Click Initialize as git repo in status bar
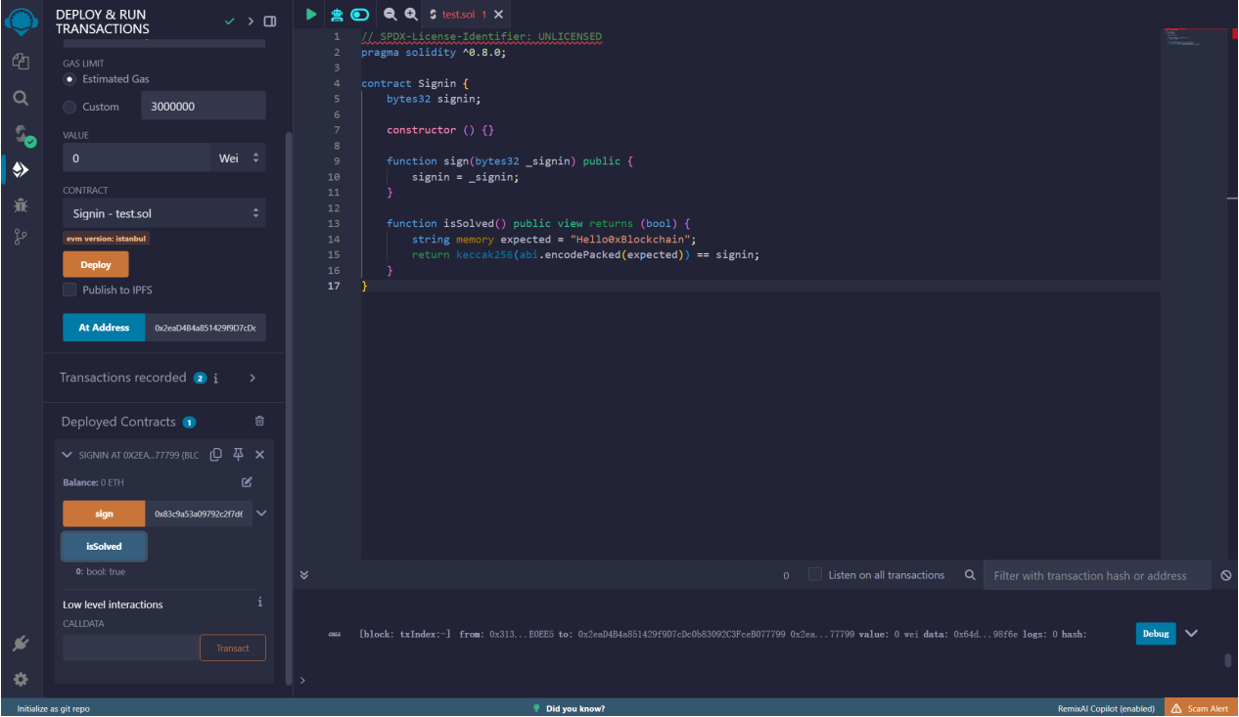Screen dimensions: 1239x717 (x=53, y=708)
